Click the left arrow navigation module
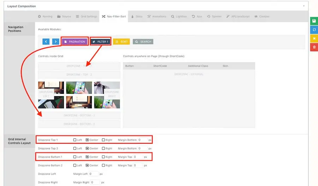318x186 pixels. (x=46, y=42)
